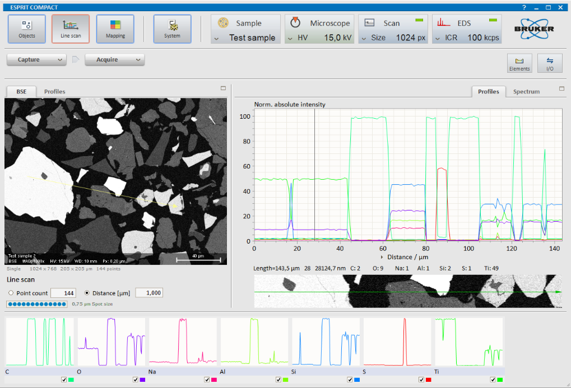Click the Distance value input field
The height and width of the screenshot is (388, 571).
pyautogui.click(x=148, y=293)
